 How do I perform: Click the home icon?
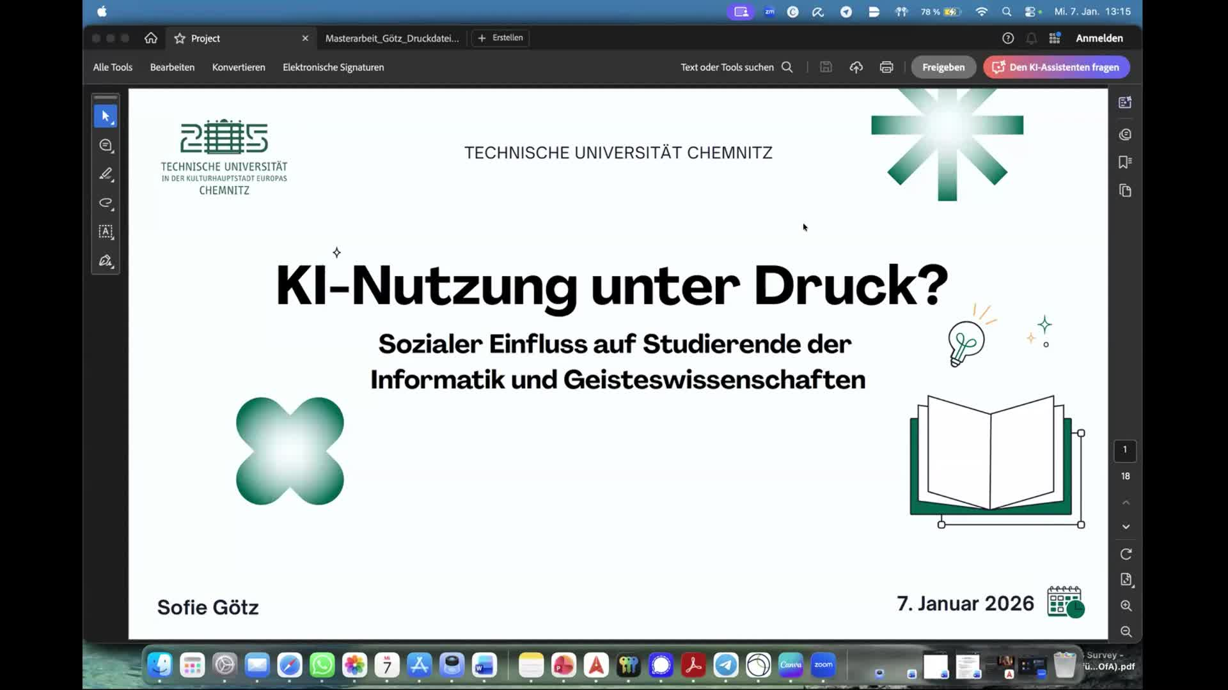(x=151, y=38)
